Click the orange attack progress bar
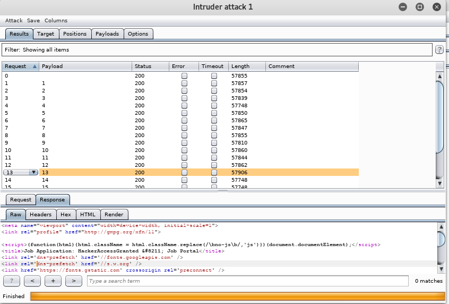Image resolution: width=449 pixels, height=304 pixels. click(x=237, y=296)
